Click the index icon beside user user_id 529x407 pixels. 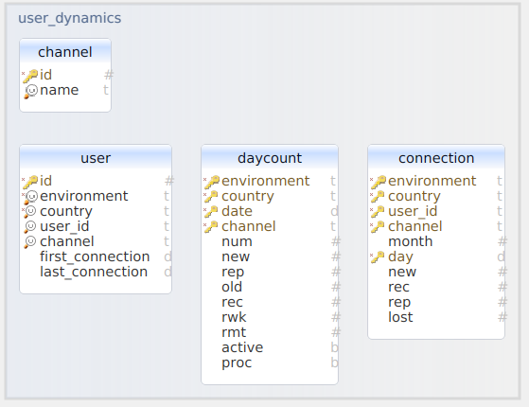point(30,227)
